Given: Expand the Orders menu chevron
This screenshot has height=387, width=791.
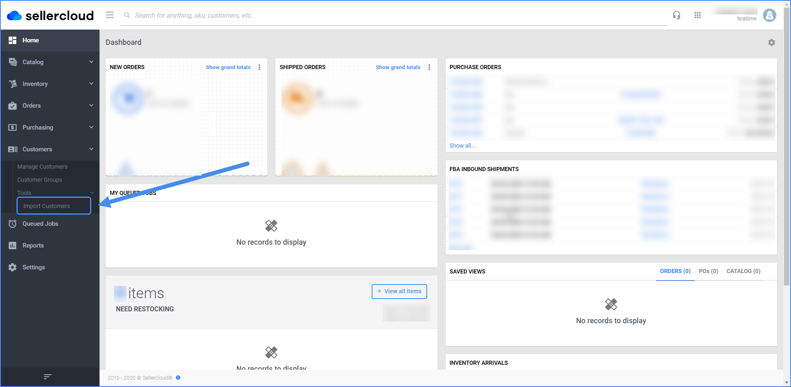Looking at the screenshot, I should pyautogui.click(x=91, y=105).
